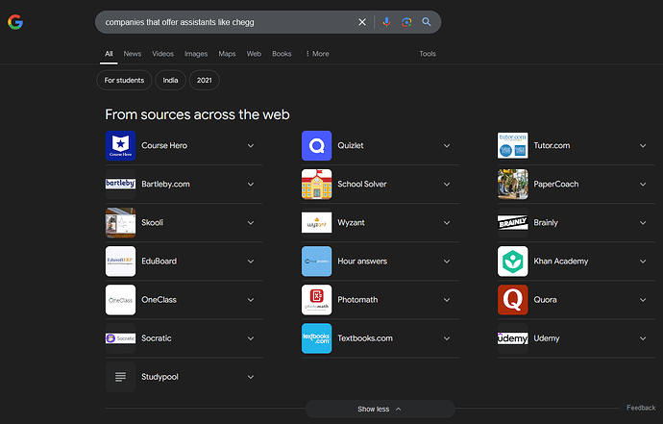The width and height of the screenshot is (663, 424).
Task: Click the Quizlet logo icon
Action: [x=316, y=146]
